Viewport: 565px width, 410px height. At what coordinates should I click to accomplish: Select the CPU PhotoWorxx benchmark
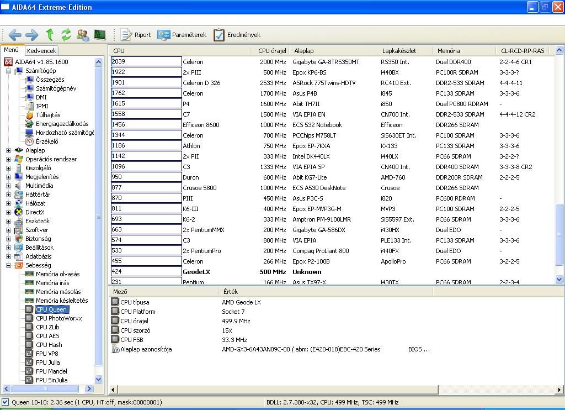pyautogui.click(x=58, y=318)
